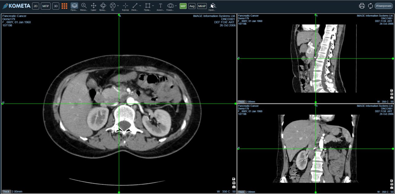Screen dimensions: 395x194
Task: Click the top green handle of axial crosshair
Action: click(119, 14)
